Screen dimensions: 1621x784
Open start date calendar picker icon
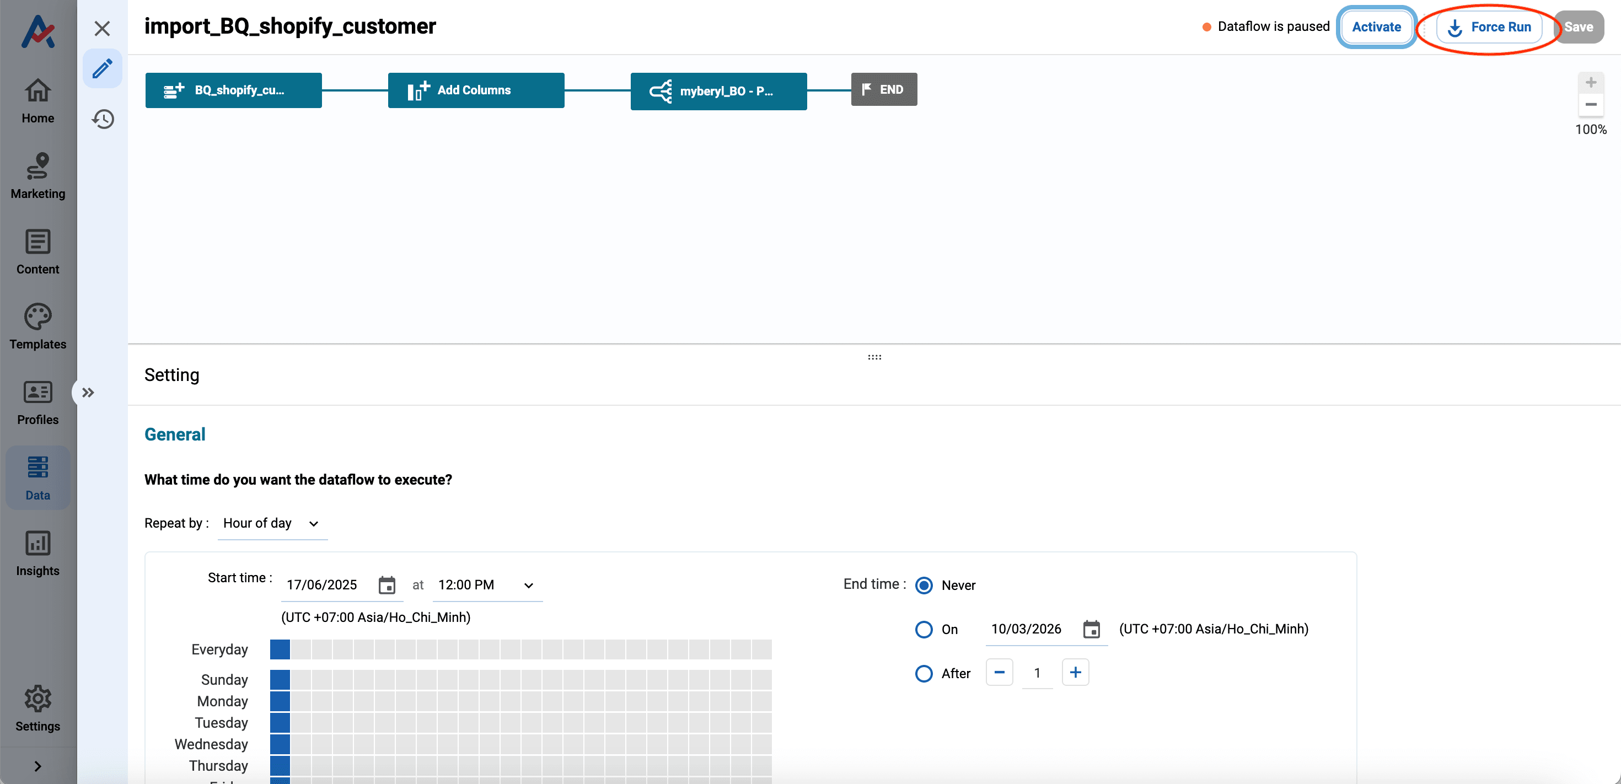click(387, 585)
